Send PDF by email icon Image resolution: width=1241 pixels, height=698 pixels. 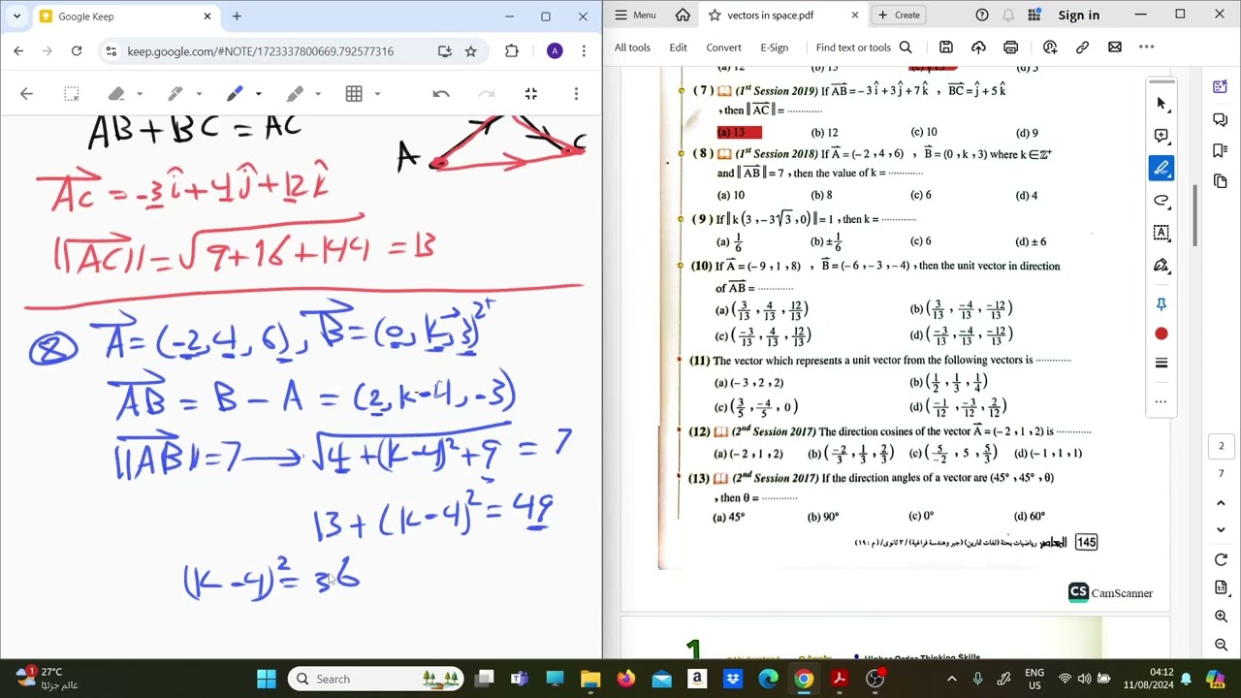coord(1115,48)
